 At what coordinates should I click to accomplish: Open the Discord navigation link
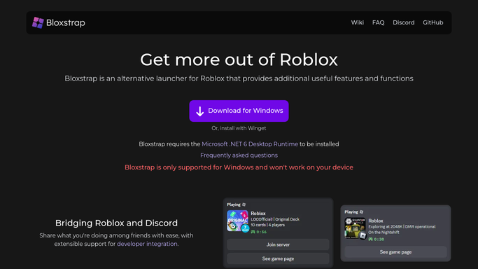404,22
